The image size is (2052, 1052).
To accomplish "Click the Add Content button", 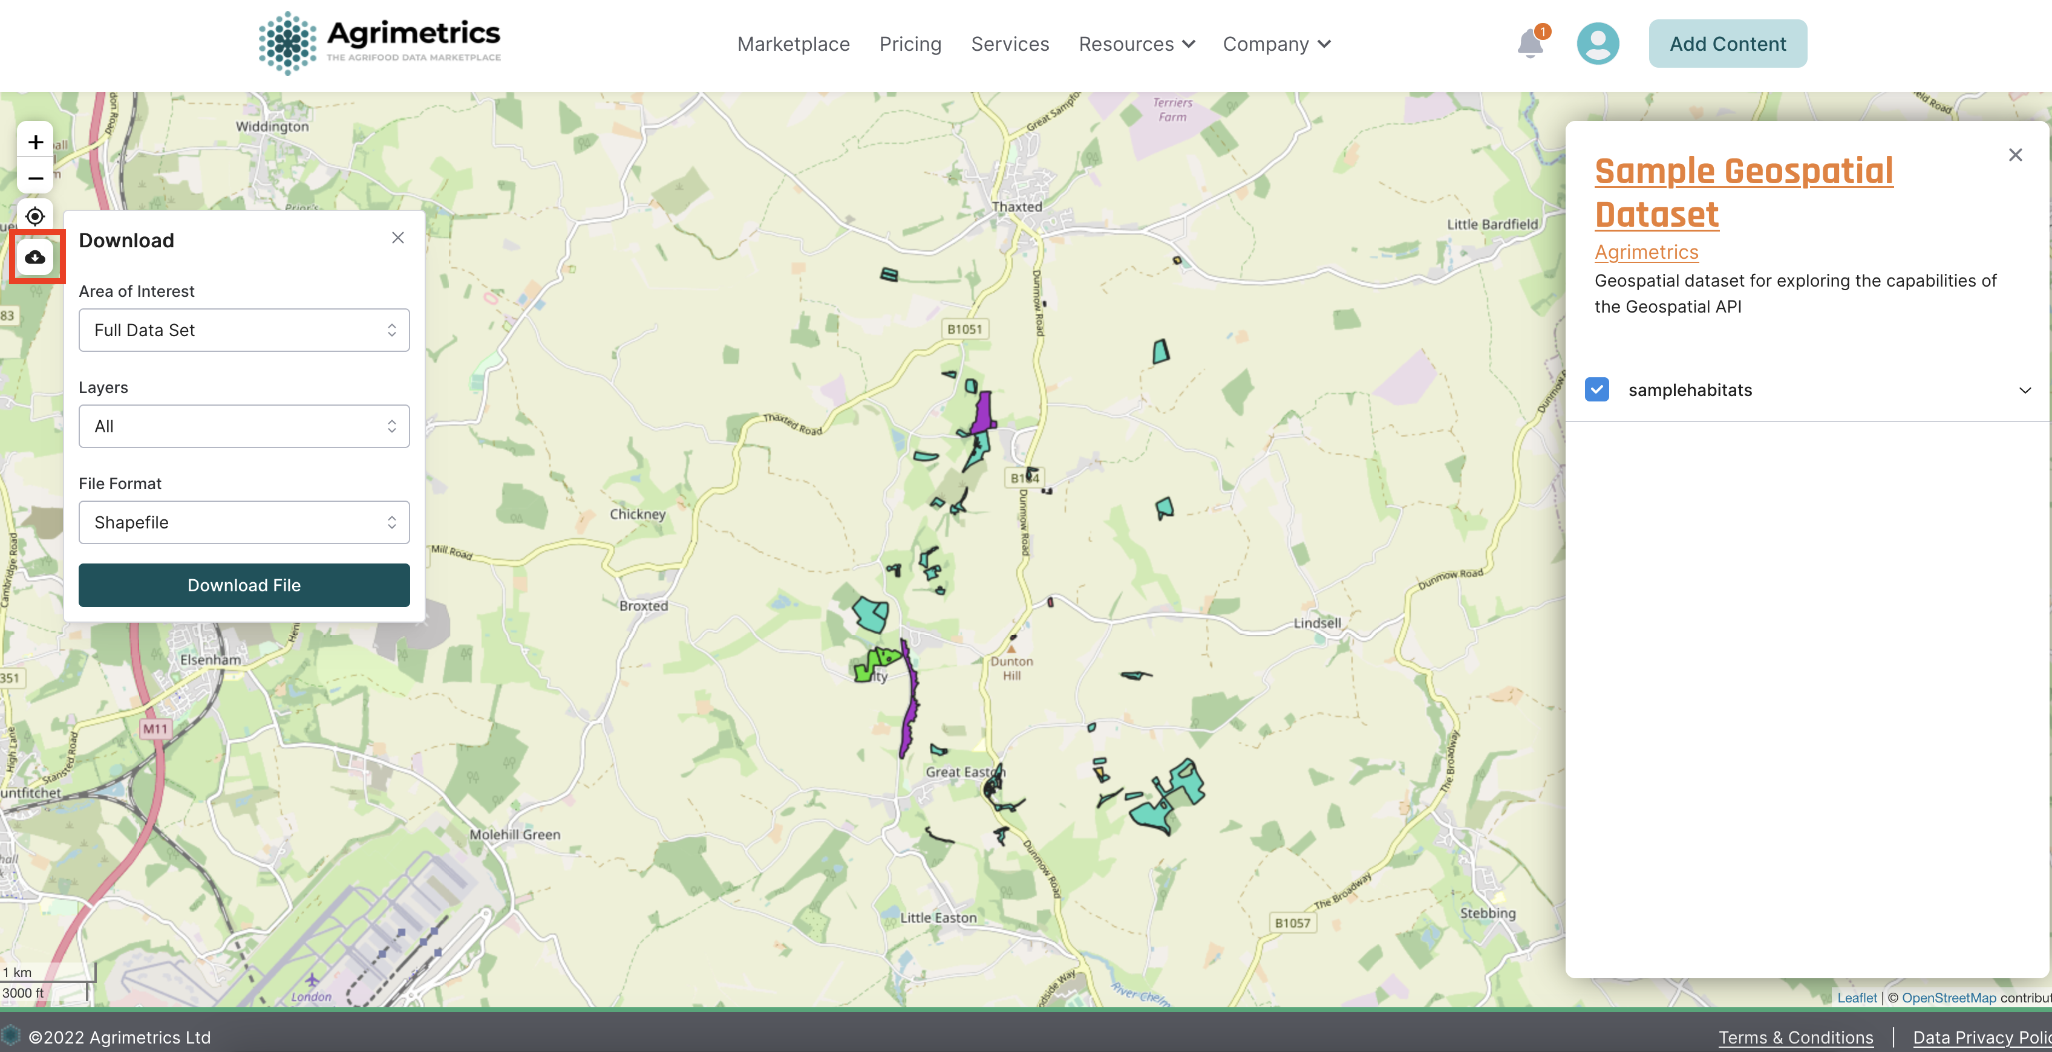I will click(1727, 44).
